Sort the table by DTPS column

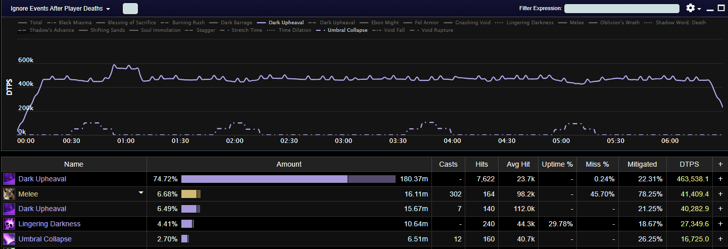pyautogui.click(x=690, y=164)
